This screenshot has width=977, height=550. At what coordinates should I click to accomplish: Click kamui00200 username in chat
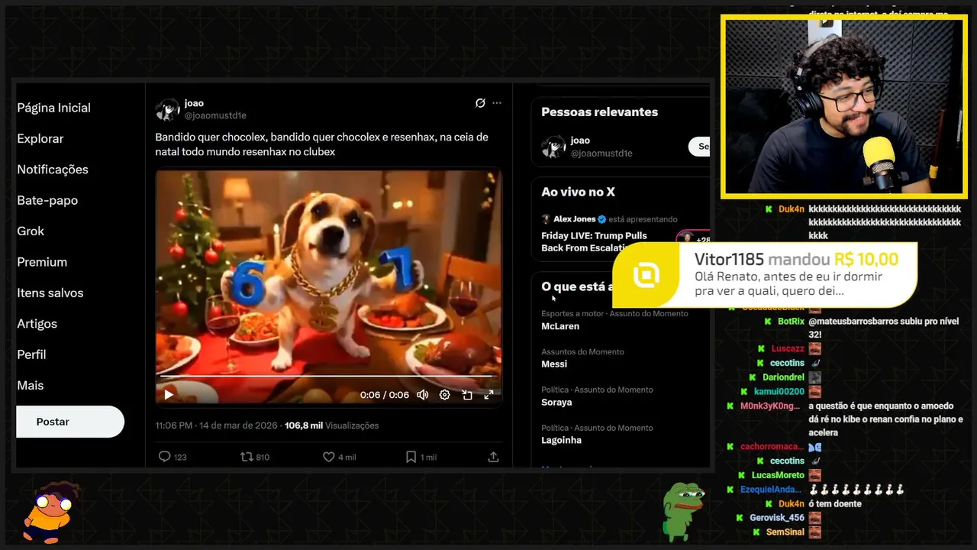[779, 391]
